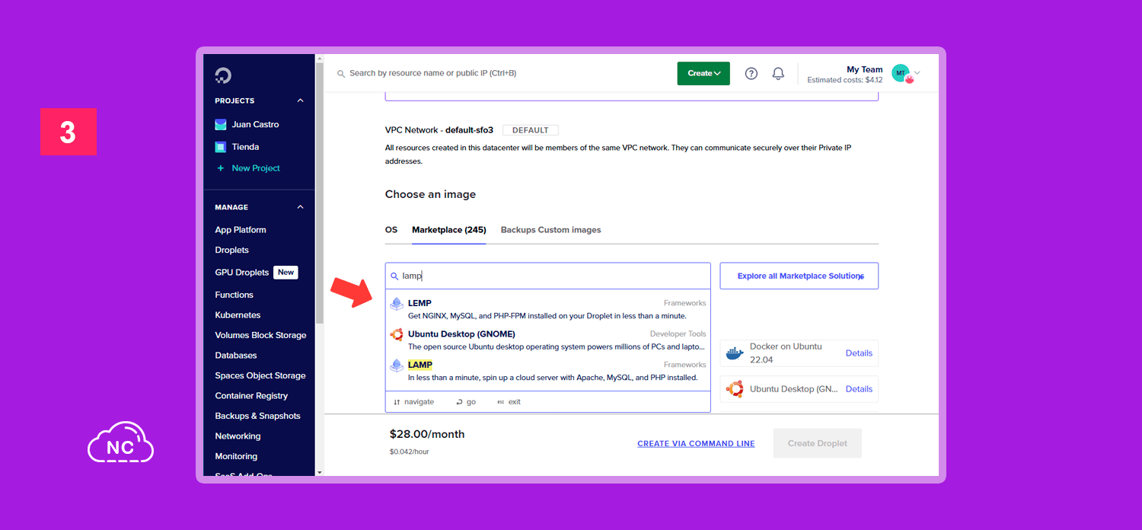Viewport: 1142px width, 530px height.
Task: Collapse the PROJECTS section
Action: tap(300, 101)
